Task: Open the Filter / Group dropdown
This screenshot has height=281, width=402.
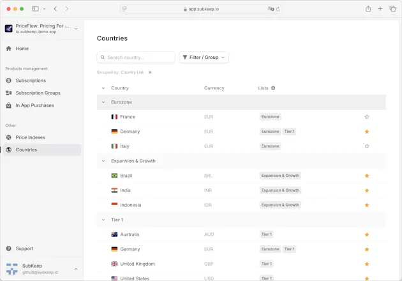Action: point(204,57)
